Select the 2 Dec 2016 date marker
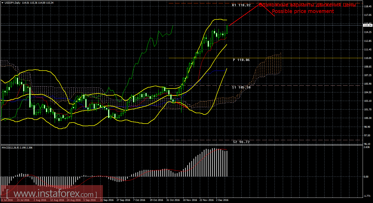 pyautogui.click(x=222, y=200)
